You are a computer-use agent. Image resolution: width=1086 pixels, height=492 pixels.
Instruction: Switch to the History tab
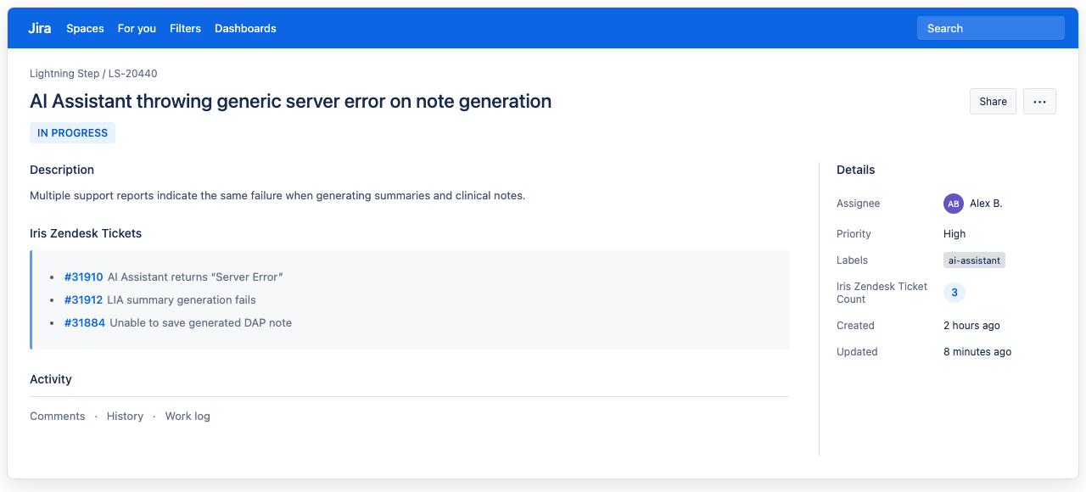click(125, 417)
